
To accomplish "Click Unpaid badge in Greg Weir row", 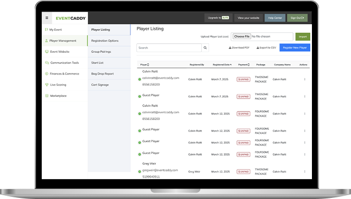I will pyautogui.click(x=243, y=172).
